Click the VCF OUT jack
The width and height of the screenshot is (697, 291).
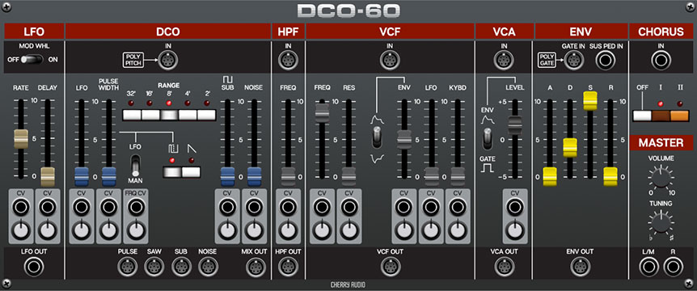[390, 268]
